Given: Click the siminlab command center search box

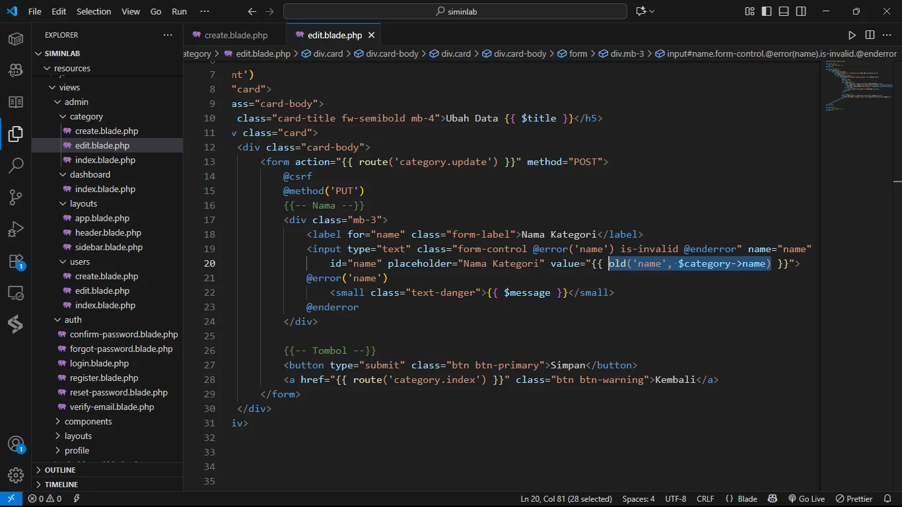Looking at the screenshot, I should pos(455,11).
